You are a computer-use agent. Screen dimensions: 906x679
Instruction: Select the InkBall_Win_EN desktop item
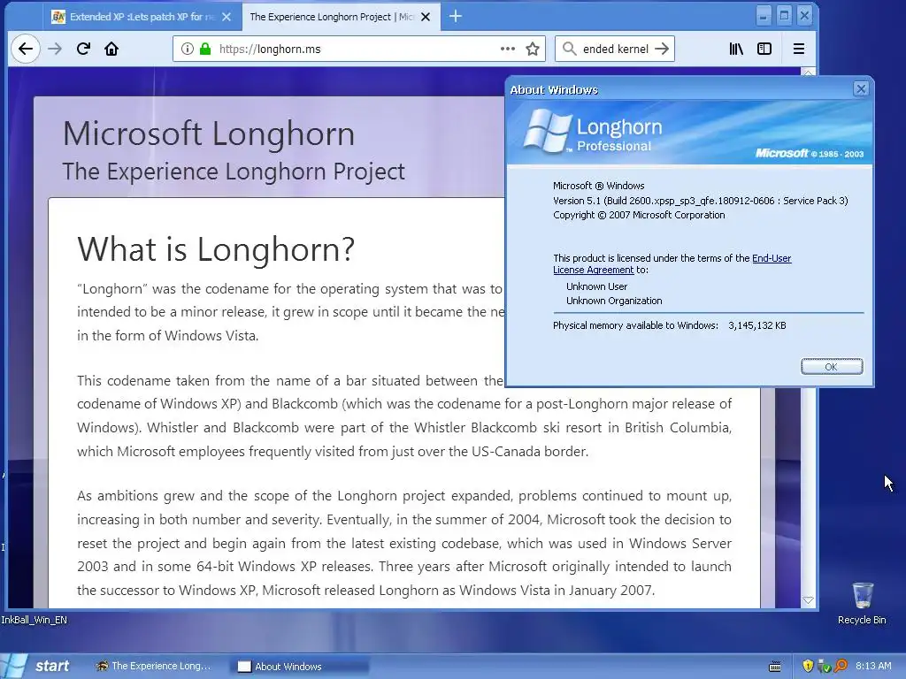(34, 620)
